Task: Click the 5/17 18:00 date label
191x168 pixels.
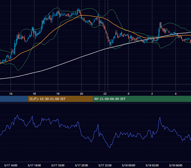Action: point(58,165)
